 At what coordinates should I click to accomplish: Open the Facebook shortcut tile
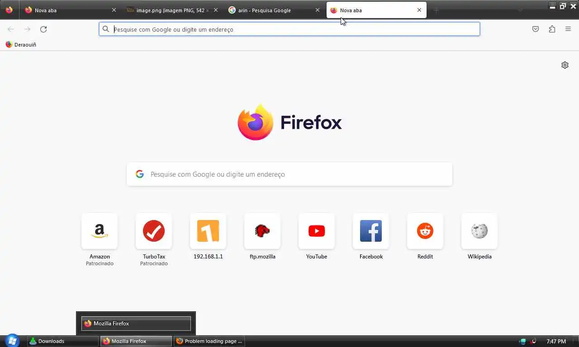(371, 231)
